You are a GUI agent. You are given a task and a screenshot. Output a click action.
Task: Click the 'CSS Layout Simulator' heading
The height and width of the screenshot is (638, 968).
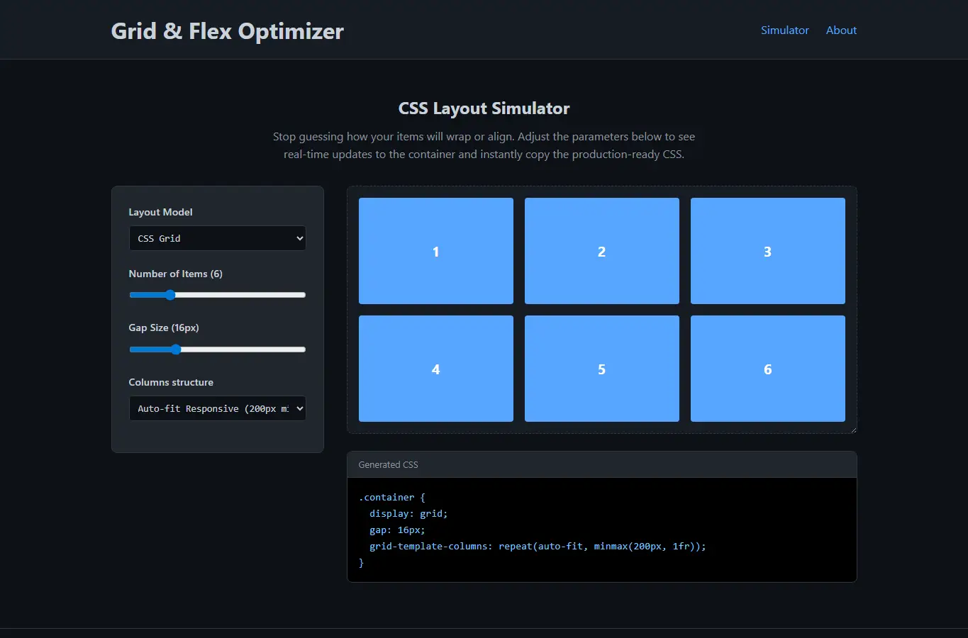484,108
